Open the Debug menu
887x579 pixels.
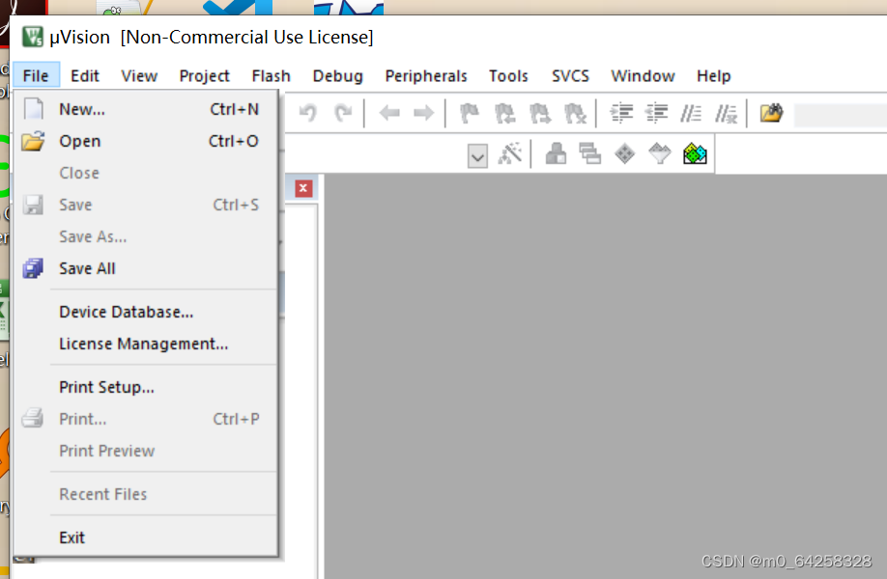[338, 75]
